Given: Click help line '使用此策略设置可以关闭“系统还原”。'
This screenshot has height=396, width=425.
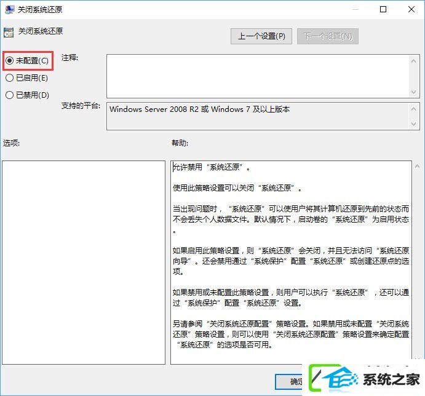Looking at the screenshot, I should click(237, 188).
